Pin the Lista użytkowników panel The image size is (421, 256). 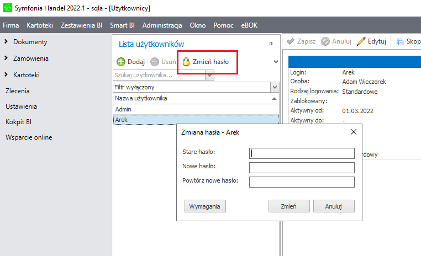[271, 44]
